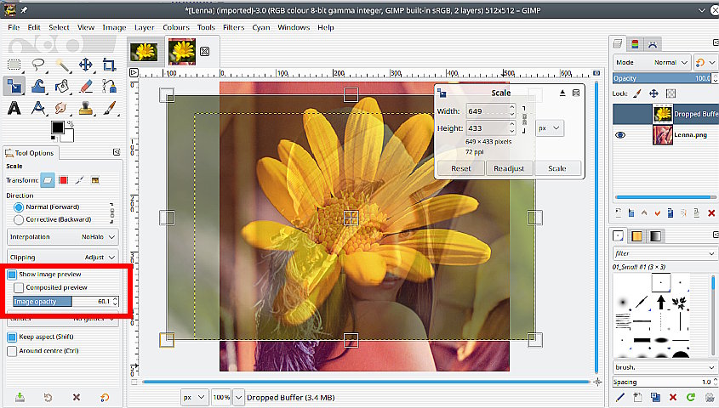Screen dimensions: 719x408
Task: Toggle visibility of Lenna.png layer
Action: pyautogui.click(x=620, y=135)
